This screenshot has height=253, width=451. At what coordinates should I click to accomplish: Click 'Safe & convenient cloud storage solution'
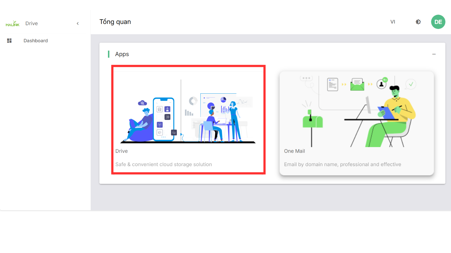coord(163,164)
